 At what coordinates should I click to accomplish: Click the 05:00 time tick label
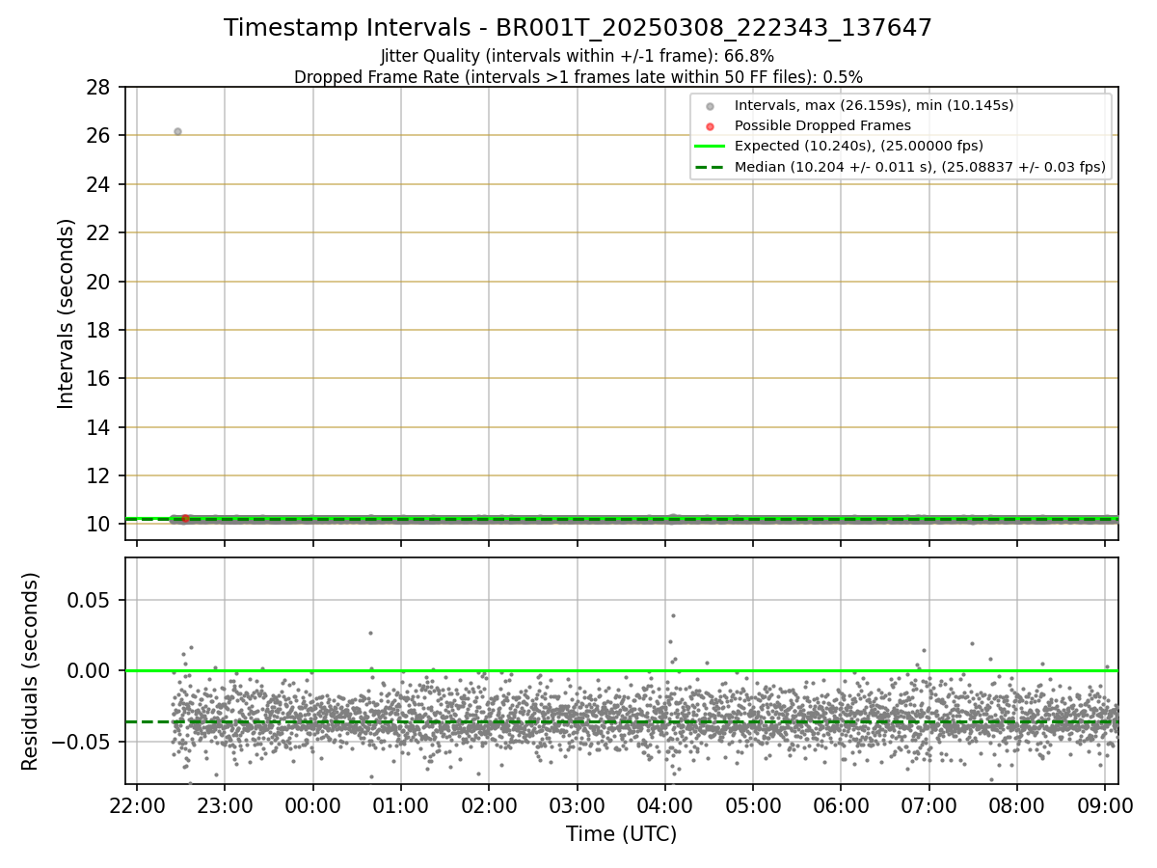pos(753,805)
